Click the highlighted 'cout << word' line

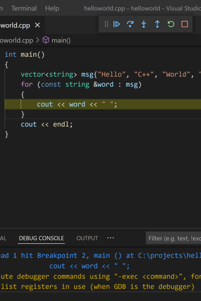coord(103,104)
